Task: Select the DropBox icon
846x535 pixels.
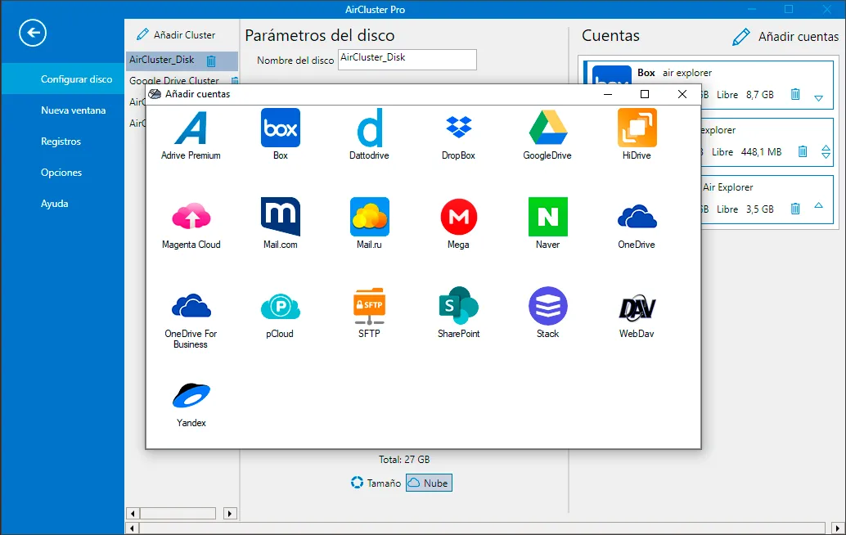Action: [x=459, y=128]
